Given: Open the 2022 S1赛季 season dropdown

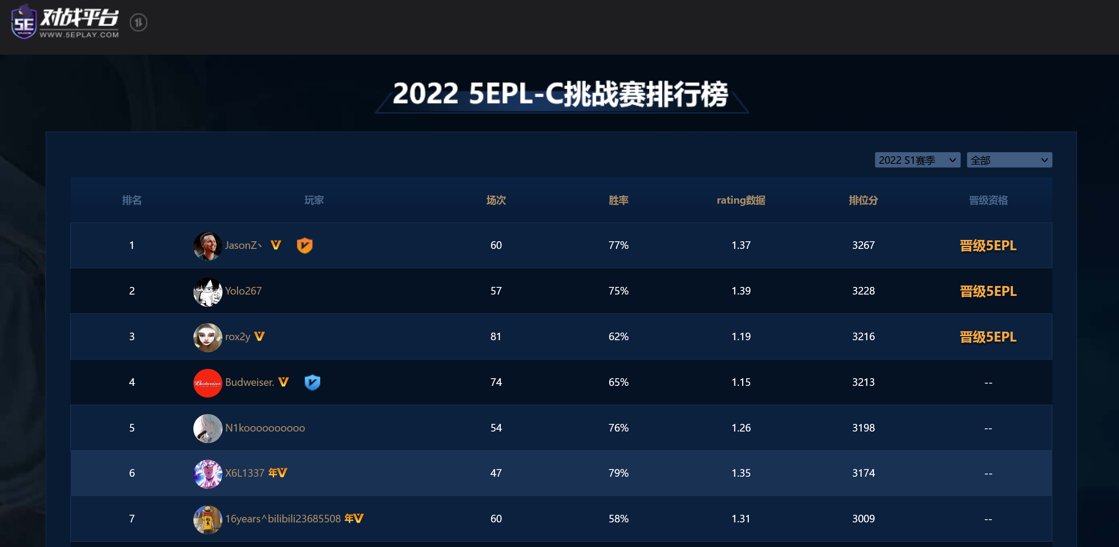Looking at the screenshot, I should [x=918, y=160].
